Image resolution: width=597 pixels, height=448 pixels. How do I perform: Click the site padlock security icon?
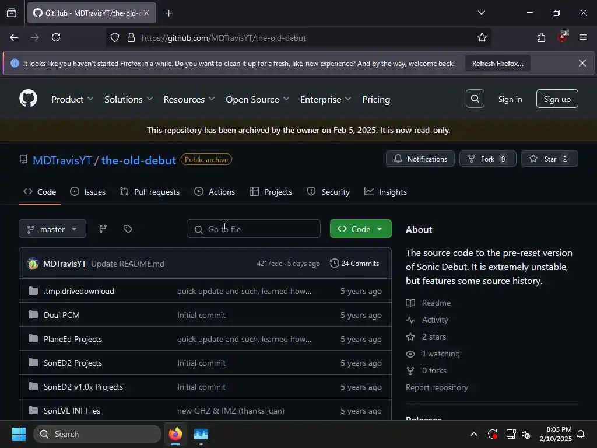pos(131,37)
